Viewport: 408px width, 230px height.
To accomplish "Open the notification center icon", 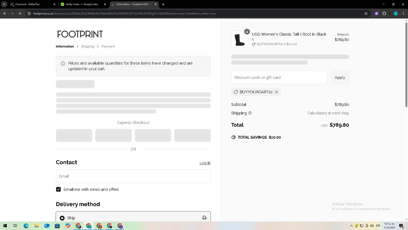I will [401, 226].
